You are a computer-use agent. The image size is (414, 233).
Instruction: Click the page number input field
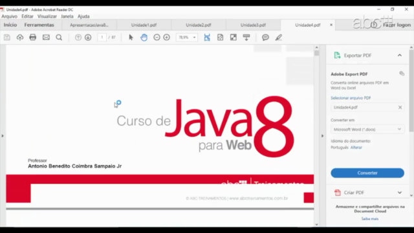point(102,38)
